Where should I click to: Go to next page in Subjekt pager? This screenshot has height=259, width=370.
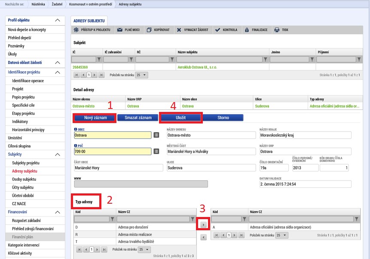click(95, 75)
